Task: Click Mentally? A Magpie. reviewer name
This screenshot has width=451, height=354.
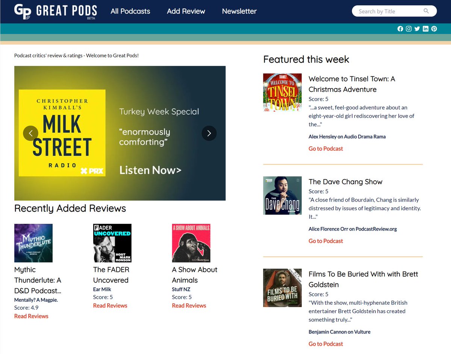Action: point(36,300)
